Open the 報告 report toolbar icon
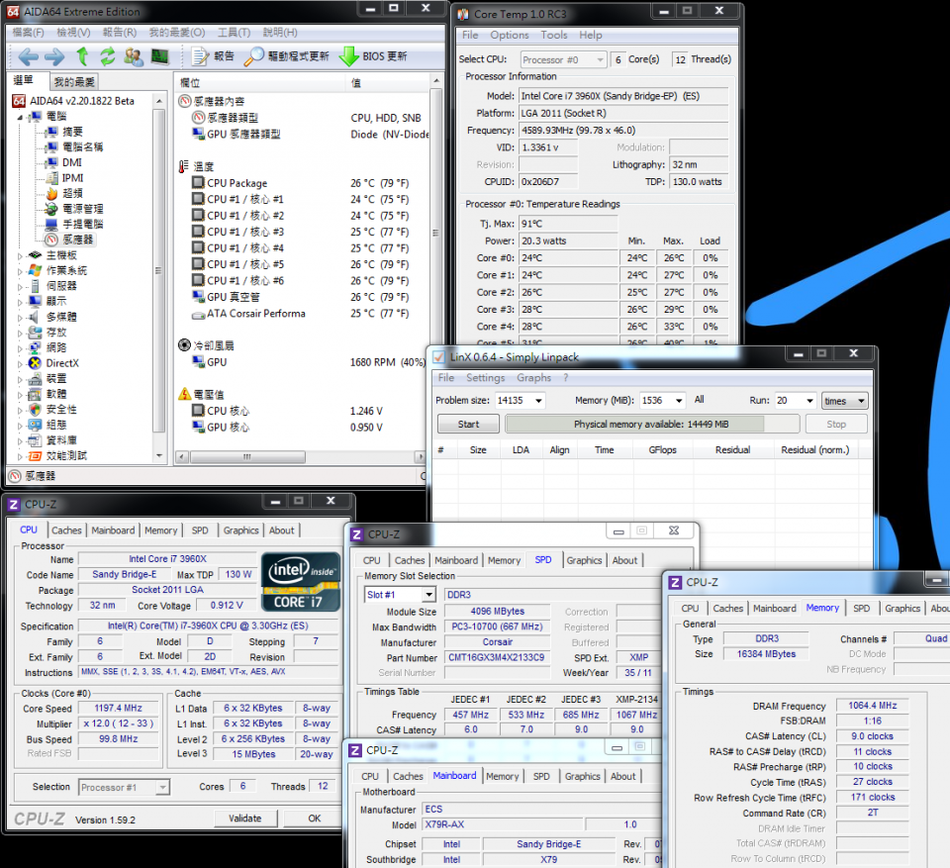 pos(201,56)
